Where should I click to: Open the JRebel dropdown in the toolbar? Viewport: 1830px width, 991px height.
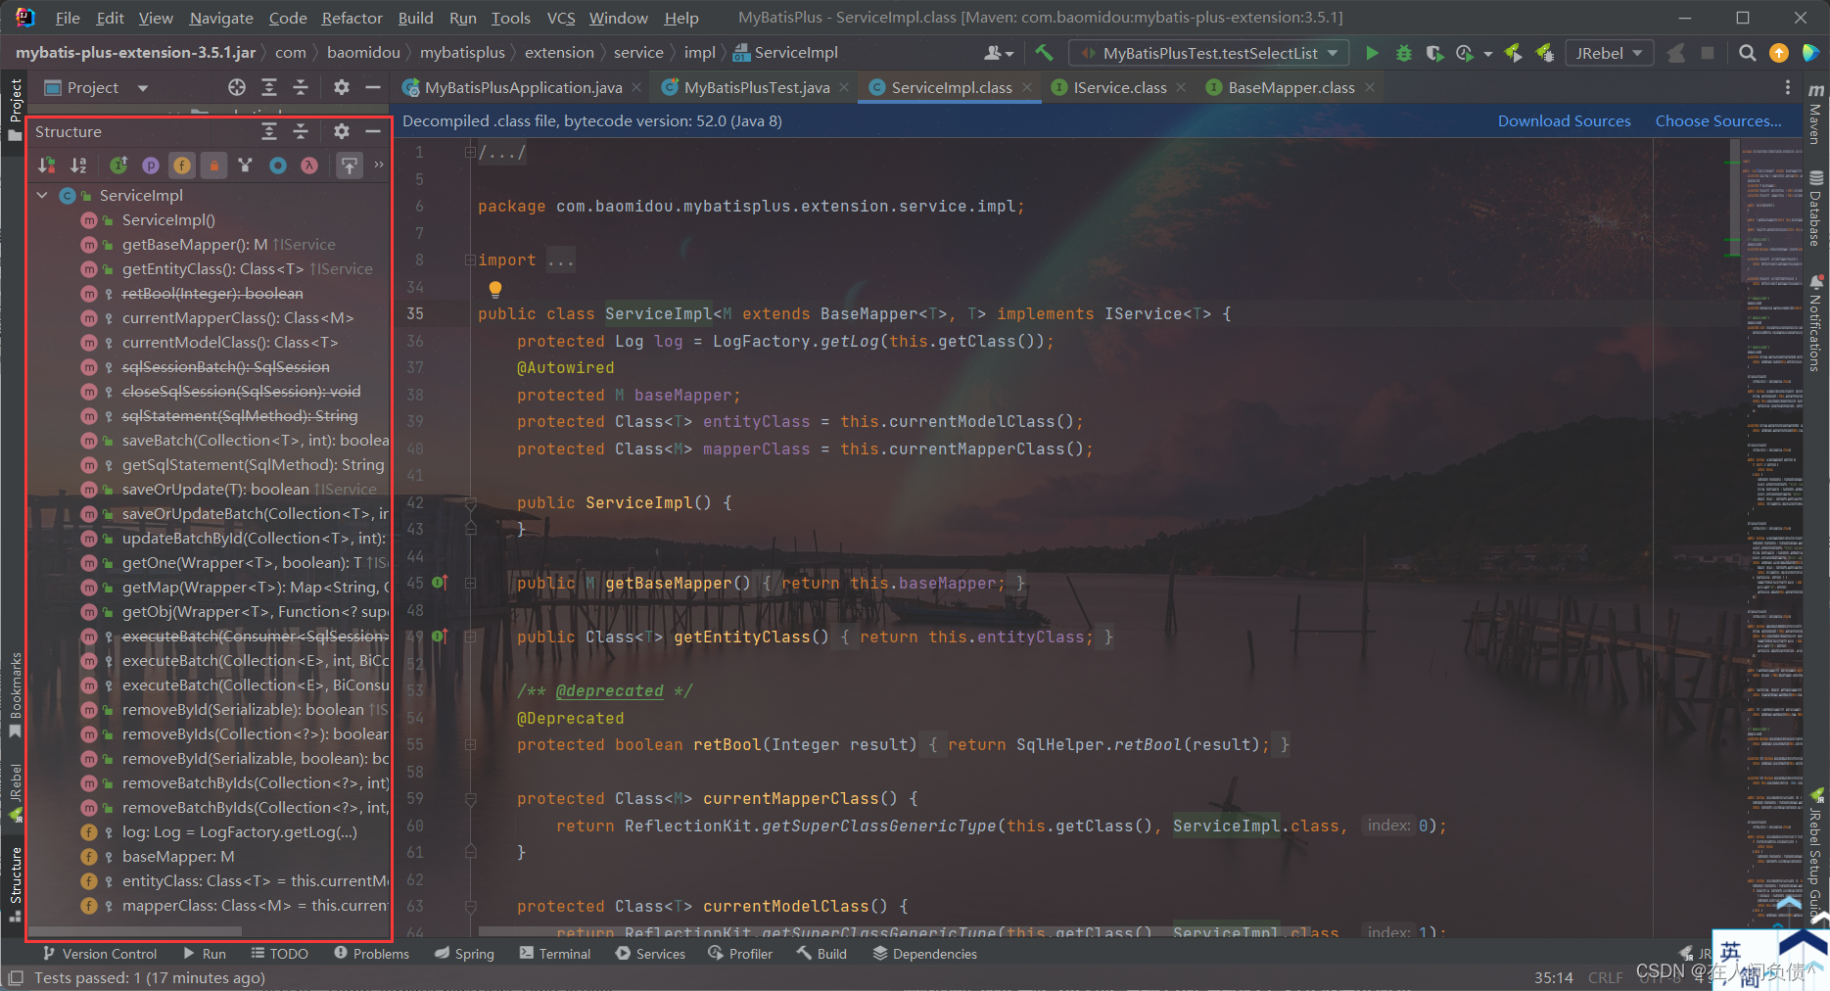coord(1609,53)
